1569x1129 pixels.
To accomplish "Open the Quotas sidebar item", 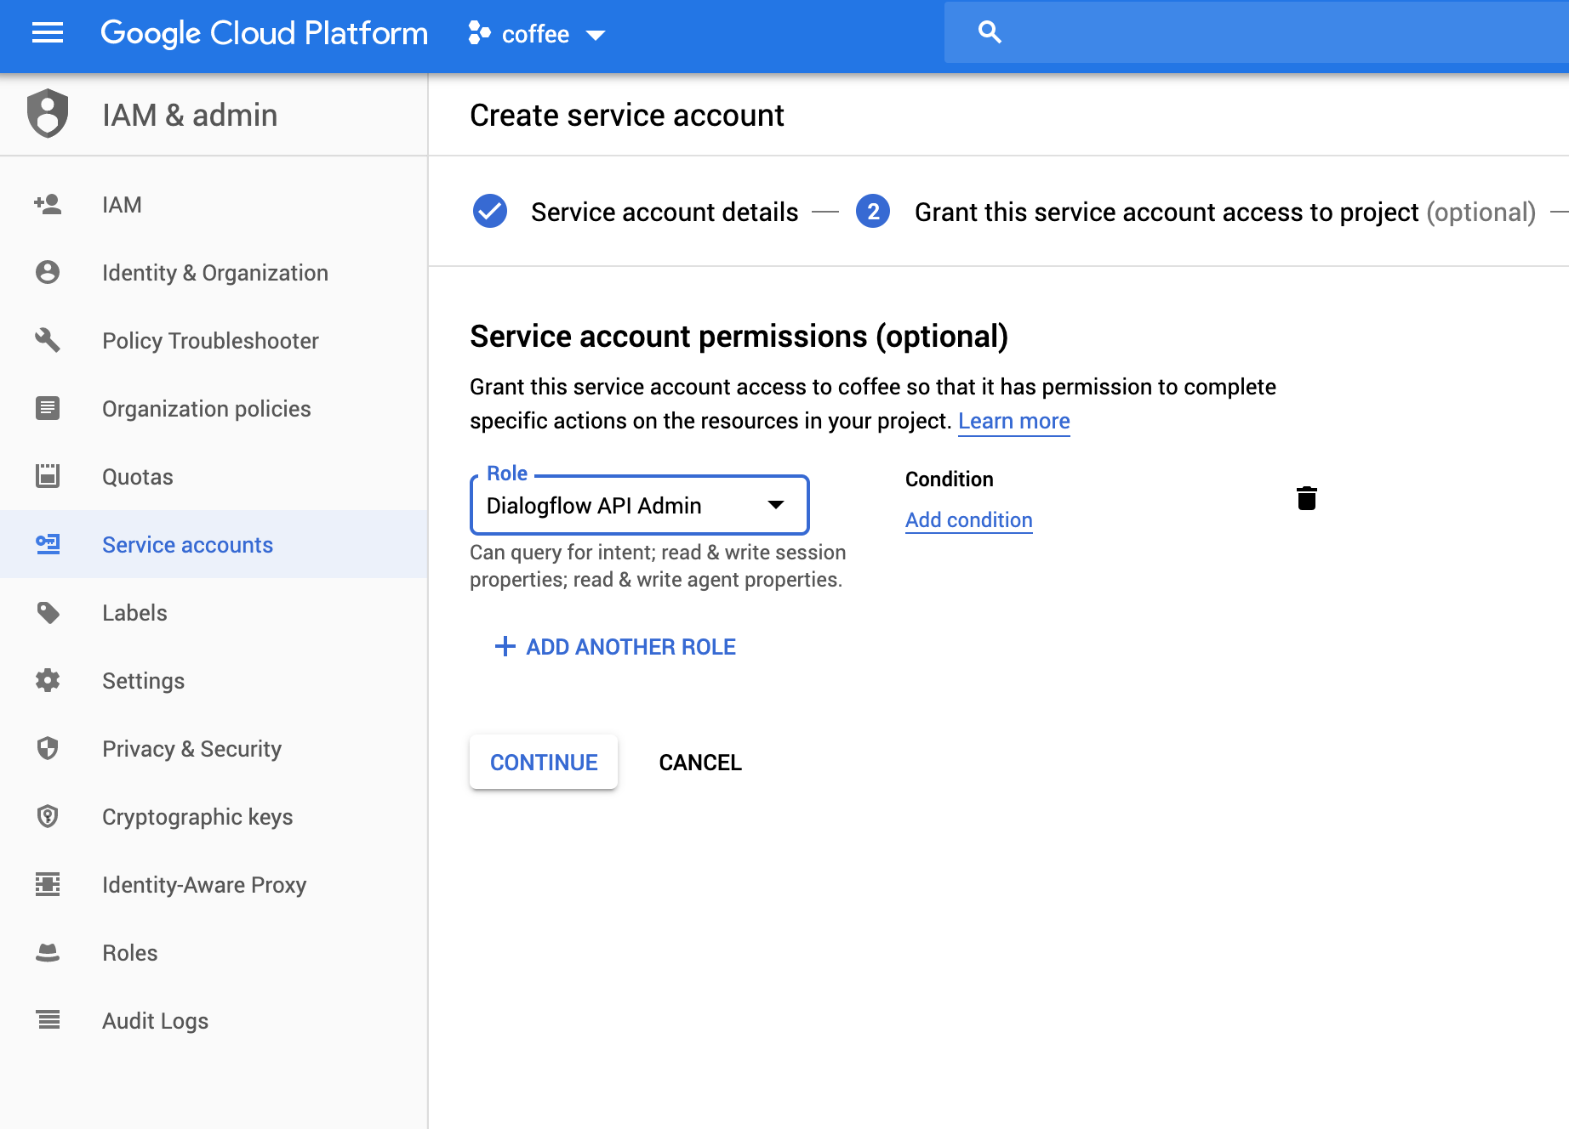I will pos(214,476).
